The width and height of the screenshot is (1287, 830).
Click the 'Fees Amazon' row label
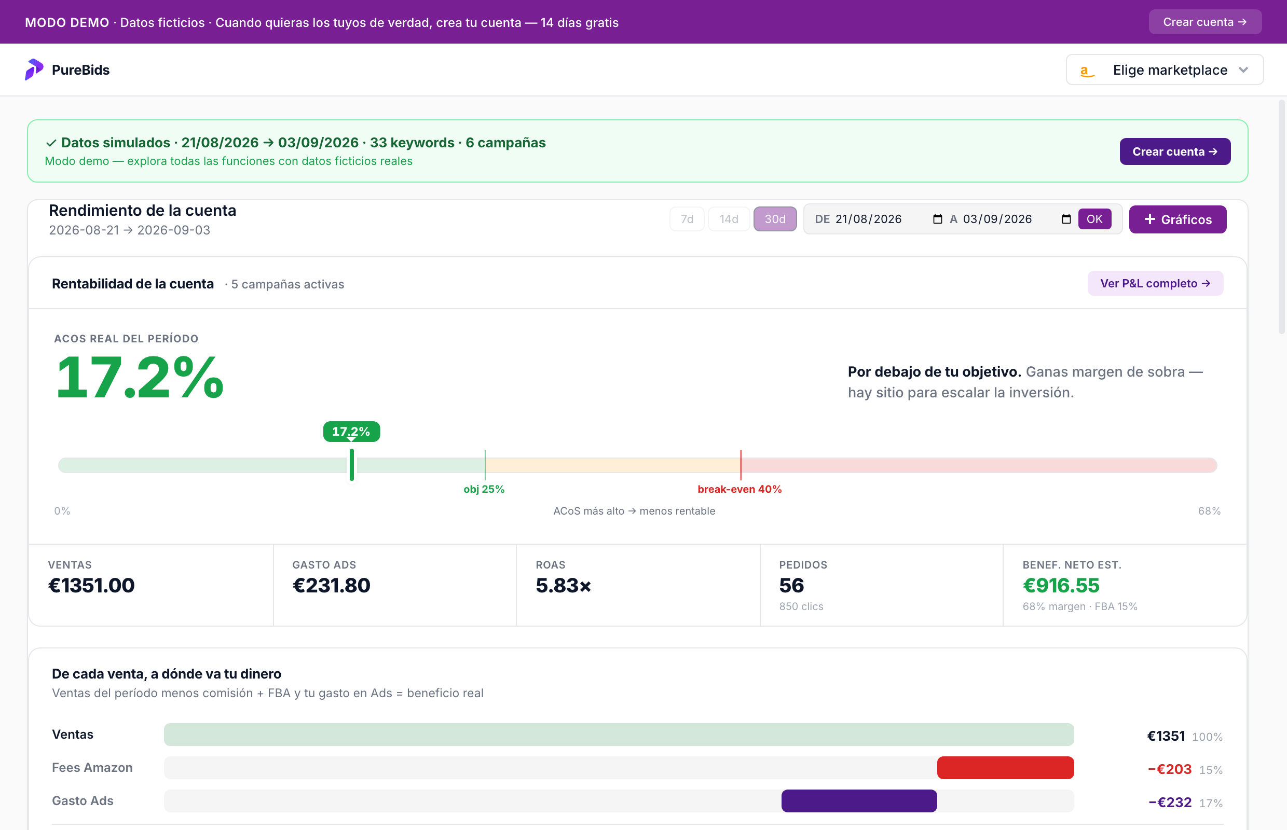92,767
